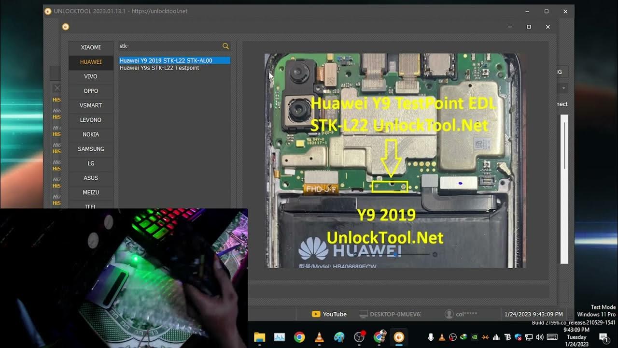The width and height of the screenshot is (618, 348).
Task: Select the HUAWEI brand tab
Action: [91, 62]
